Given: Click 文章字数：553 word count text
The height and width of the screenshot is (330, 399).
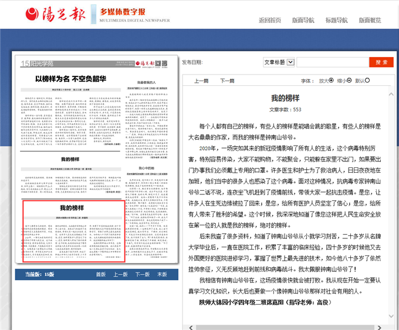Looking at the screenshot, I should pos(285,110).
